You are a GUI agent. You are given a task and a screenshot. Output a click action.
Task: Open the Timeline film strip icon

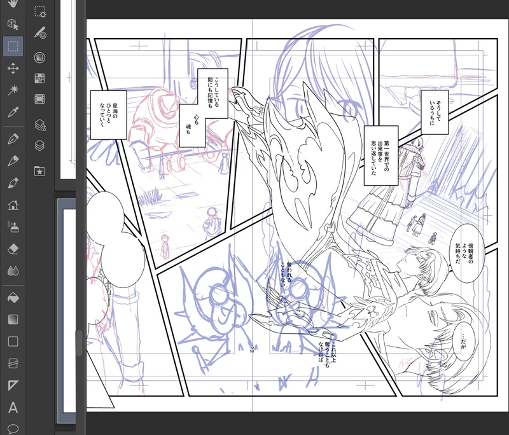[x=39, y=99]
